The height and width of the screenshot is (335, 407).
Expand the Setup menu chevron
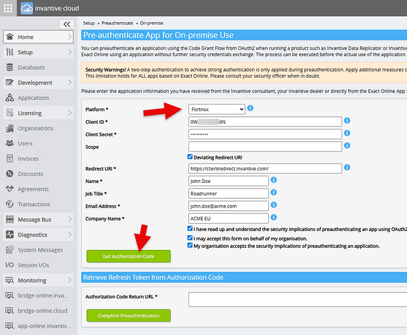click(70, 52)
